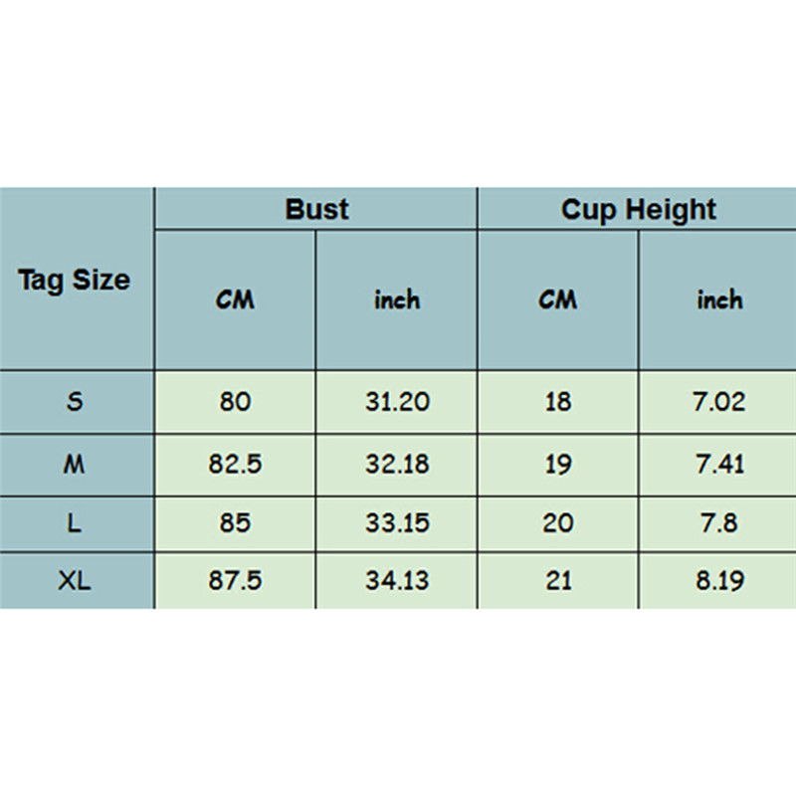796x796 pixels.
Task: Select the Bust column header
Action: click(316, 210)
